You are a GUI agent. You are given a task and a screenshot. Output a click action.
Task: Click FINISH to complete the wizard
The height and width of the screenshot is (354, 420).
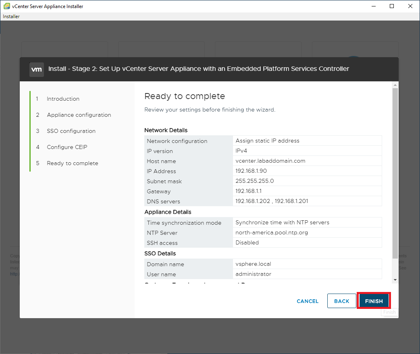374,301
